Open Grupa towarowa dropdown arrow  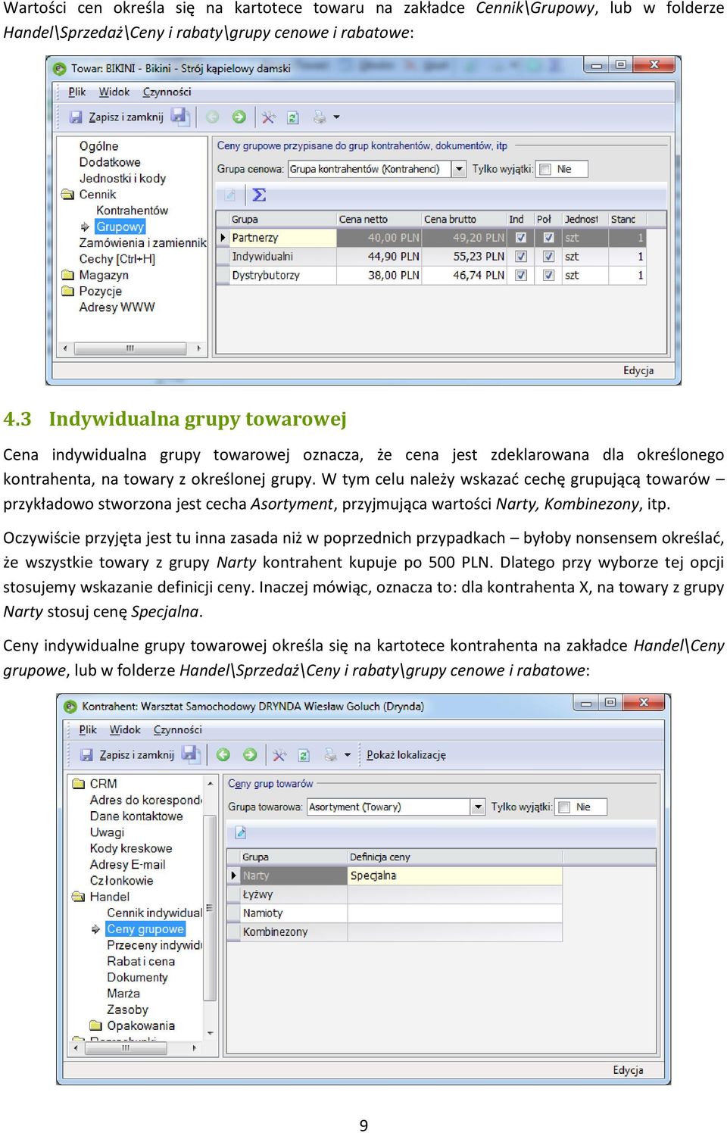coord(478,807)
